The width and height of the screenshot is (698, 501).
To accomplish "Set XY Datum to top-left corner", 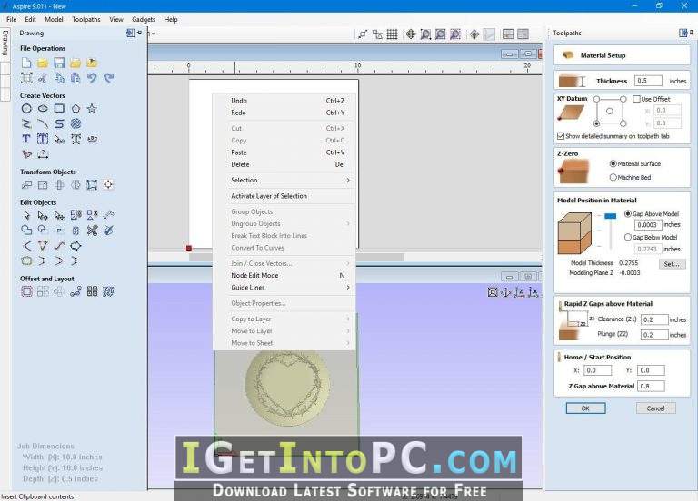I will click(596, 99).
